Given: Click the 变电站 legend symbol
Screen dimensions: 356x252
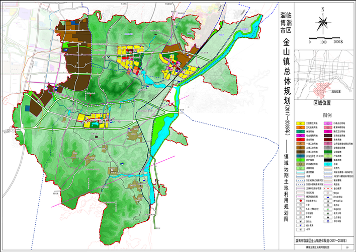Looking at the screenshot, I should (328, 193).
